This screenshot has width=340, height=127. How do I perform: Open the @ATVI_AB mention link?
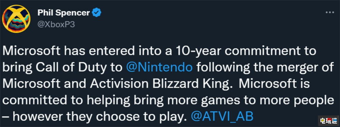coord(222,116)
